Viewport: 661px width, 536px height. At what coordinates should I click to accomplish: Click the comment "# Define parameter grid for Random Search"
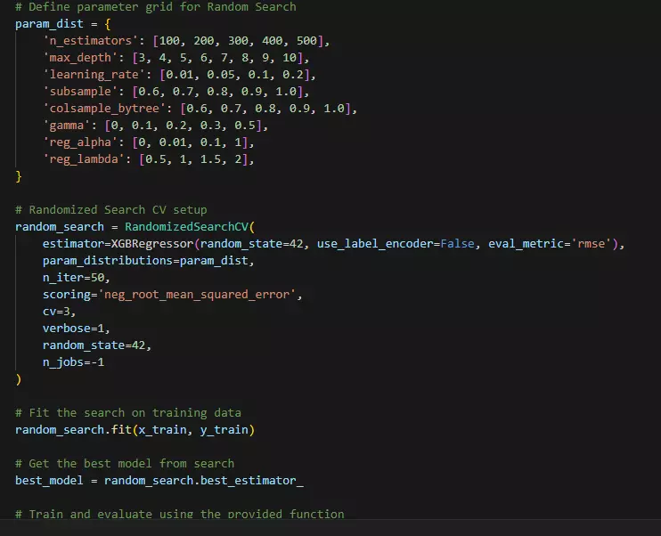(156, 7)
